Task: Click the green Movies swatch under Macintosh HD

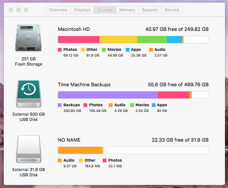Action: pos(104,50)
